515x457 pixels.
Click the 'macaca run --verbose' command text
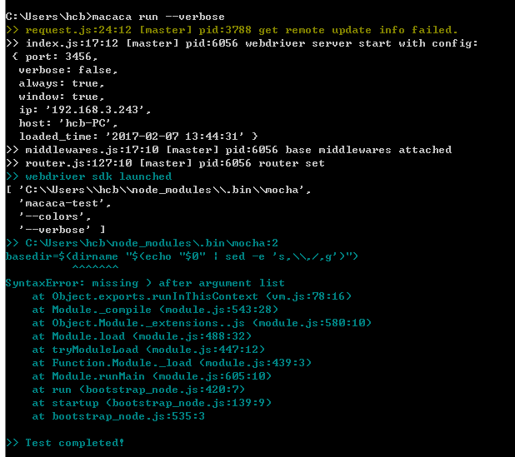pos(158,17)
